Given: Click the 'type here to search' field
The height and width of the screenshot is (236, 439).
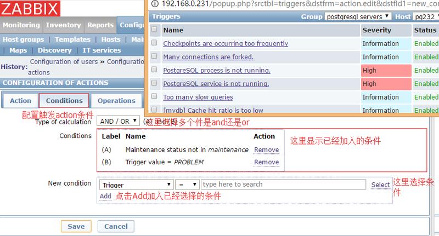Looking at the screenshot, I should point(283,185).
